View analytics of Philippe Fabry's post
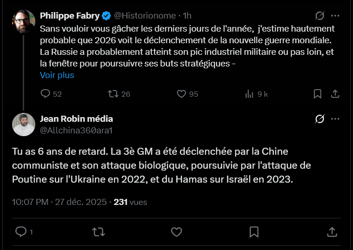The width and height of the screenshot is (353, 250). pyautogui.click(x=249, y=94)
